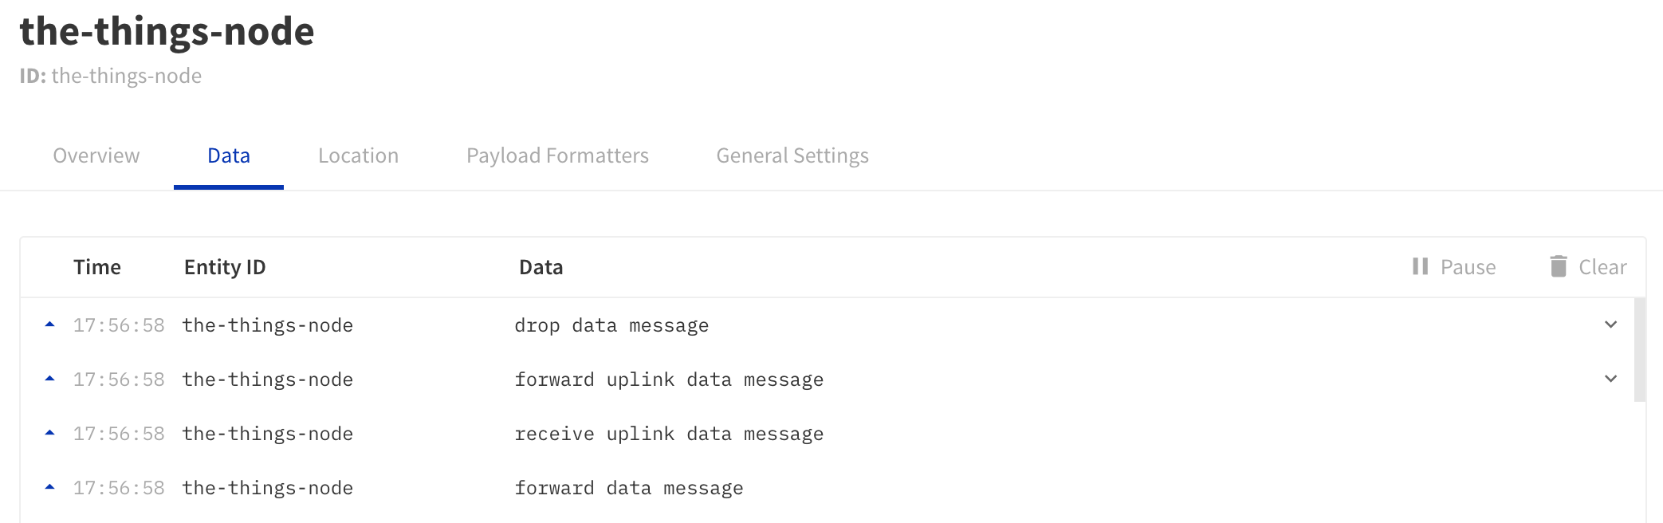Viewport: 1663px width, 523px height.
Task: Click the uplink arrow icon beside forward uplink data message
Action: point(50,379)
